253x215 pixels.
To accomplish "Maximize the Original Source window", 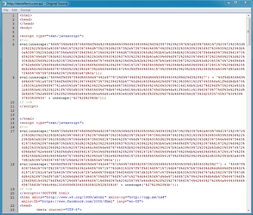I will 236,3.
